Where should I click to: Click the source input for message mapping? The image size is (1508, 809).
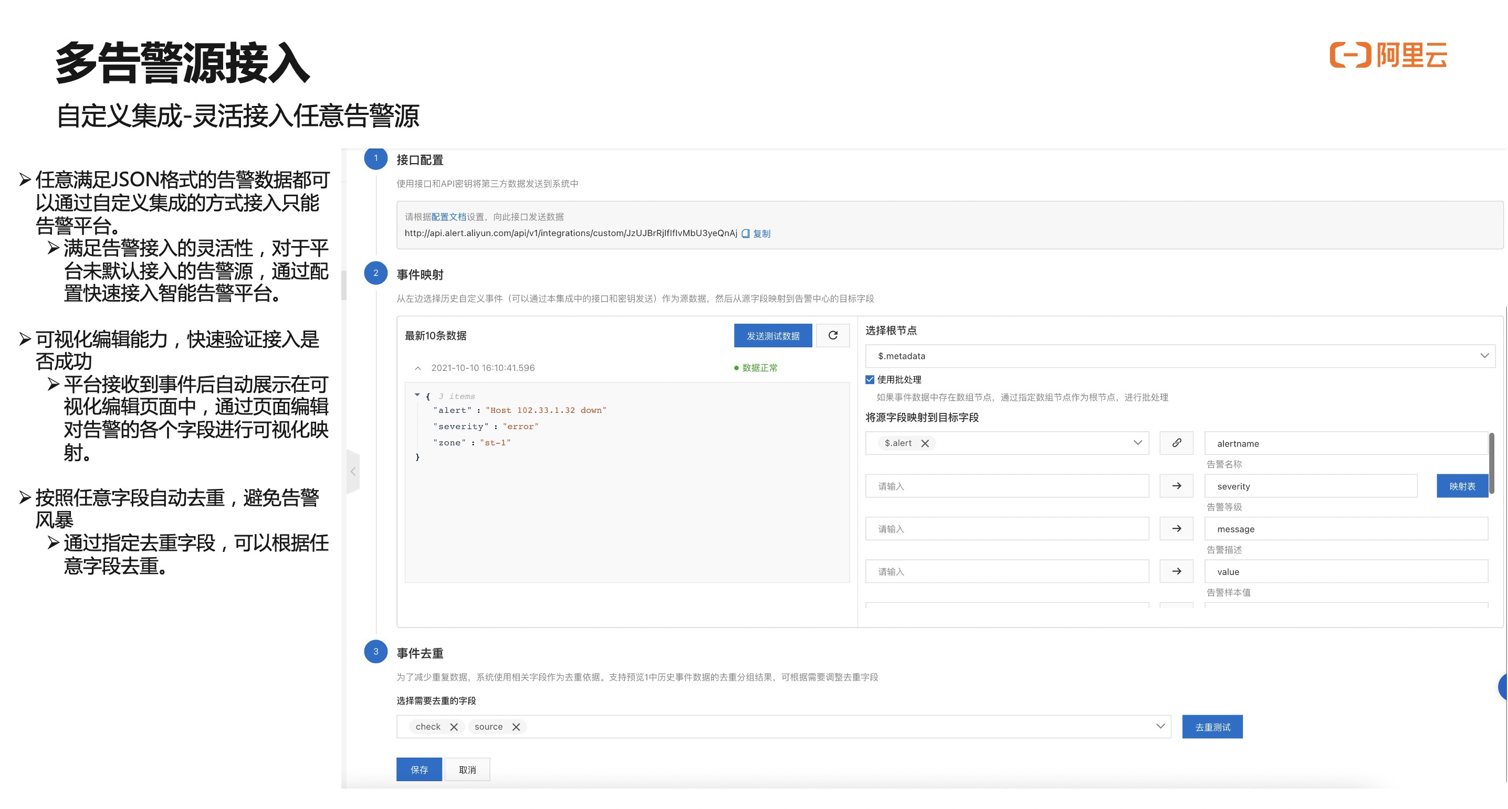pyautogui.click(x=1007, y=529)
